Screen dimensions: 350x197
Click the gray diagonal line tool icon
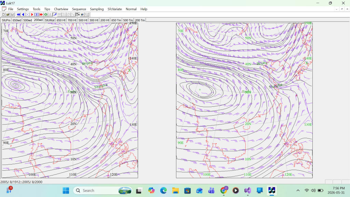[x=73, y=14]
